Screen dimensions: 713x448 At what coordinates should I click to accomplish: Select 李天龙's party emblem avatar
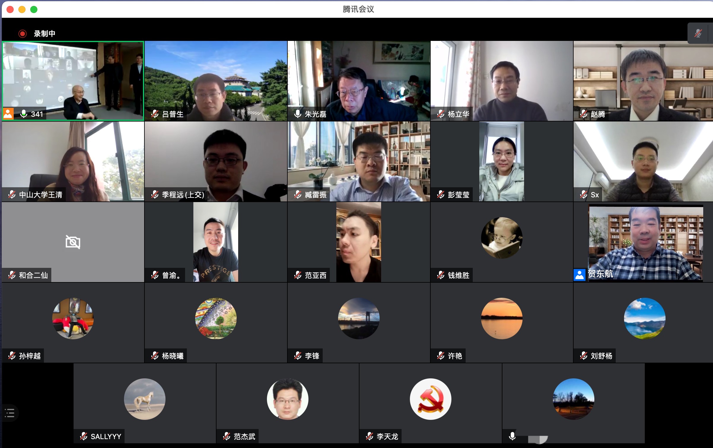(430, 399)
